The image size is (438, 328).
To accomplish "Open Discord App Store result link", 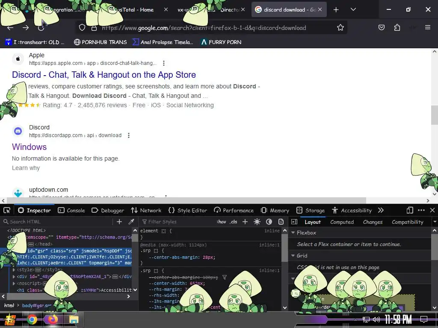I will click(104, 75).
